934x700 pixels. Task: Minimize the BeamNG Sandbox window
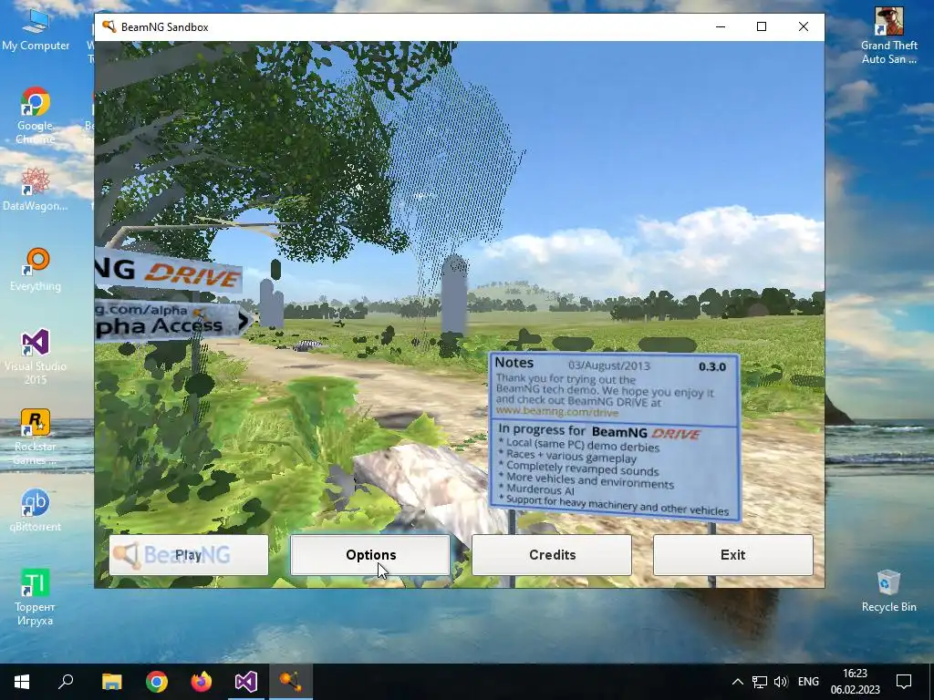tap(721, 26)
